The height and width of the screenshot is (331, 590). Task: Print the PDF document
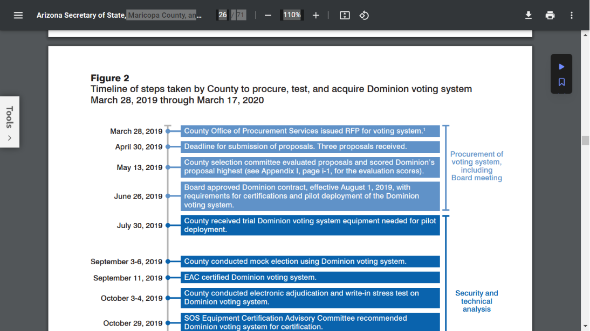[x=550, y=16]
